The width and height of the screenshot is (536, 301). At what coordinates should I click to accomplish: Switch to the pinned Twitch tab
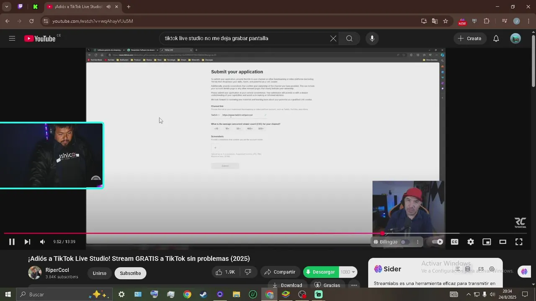point(20,7)
